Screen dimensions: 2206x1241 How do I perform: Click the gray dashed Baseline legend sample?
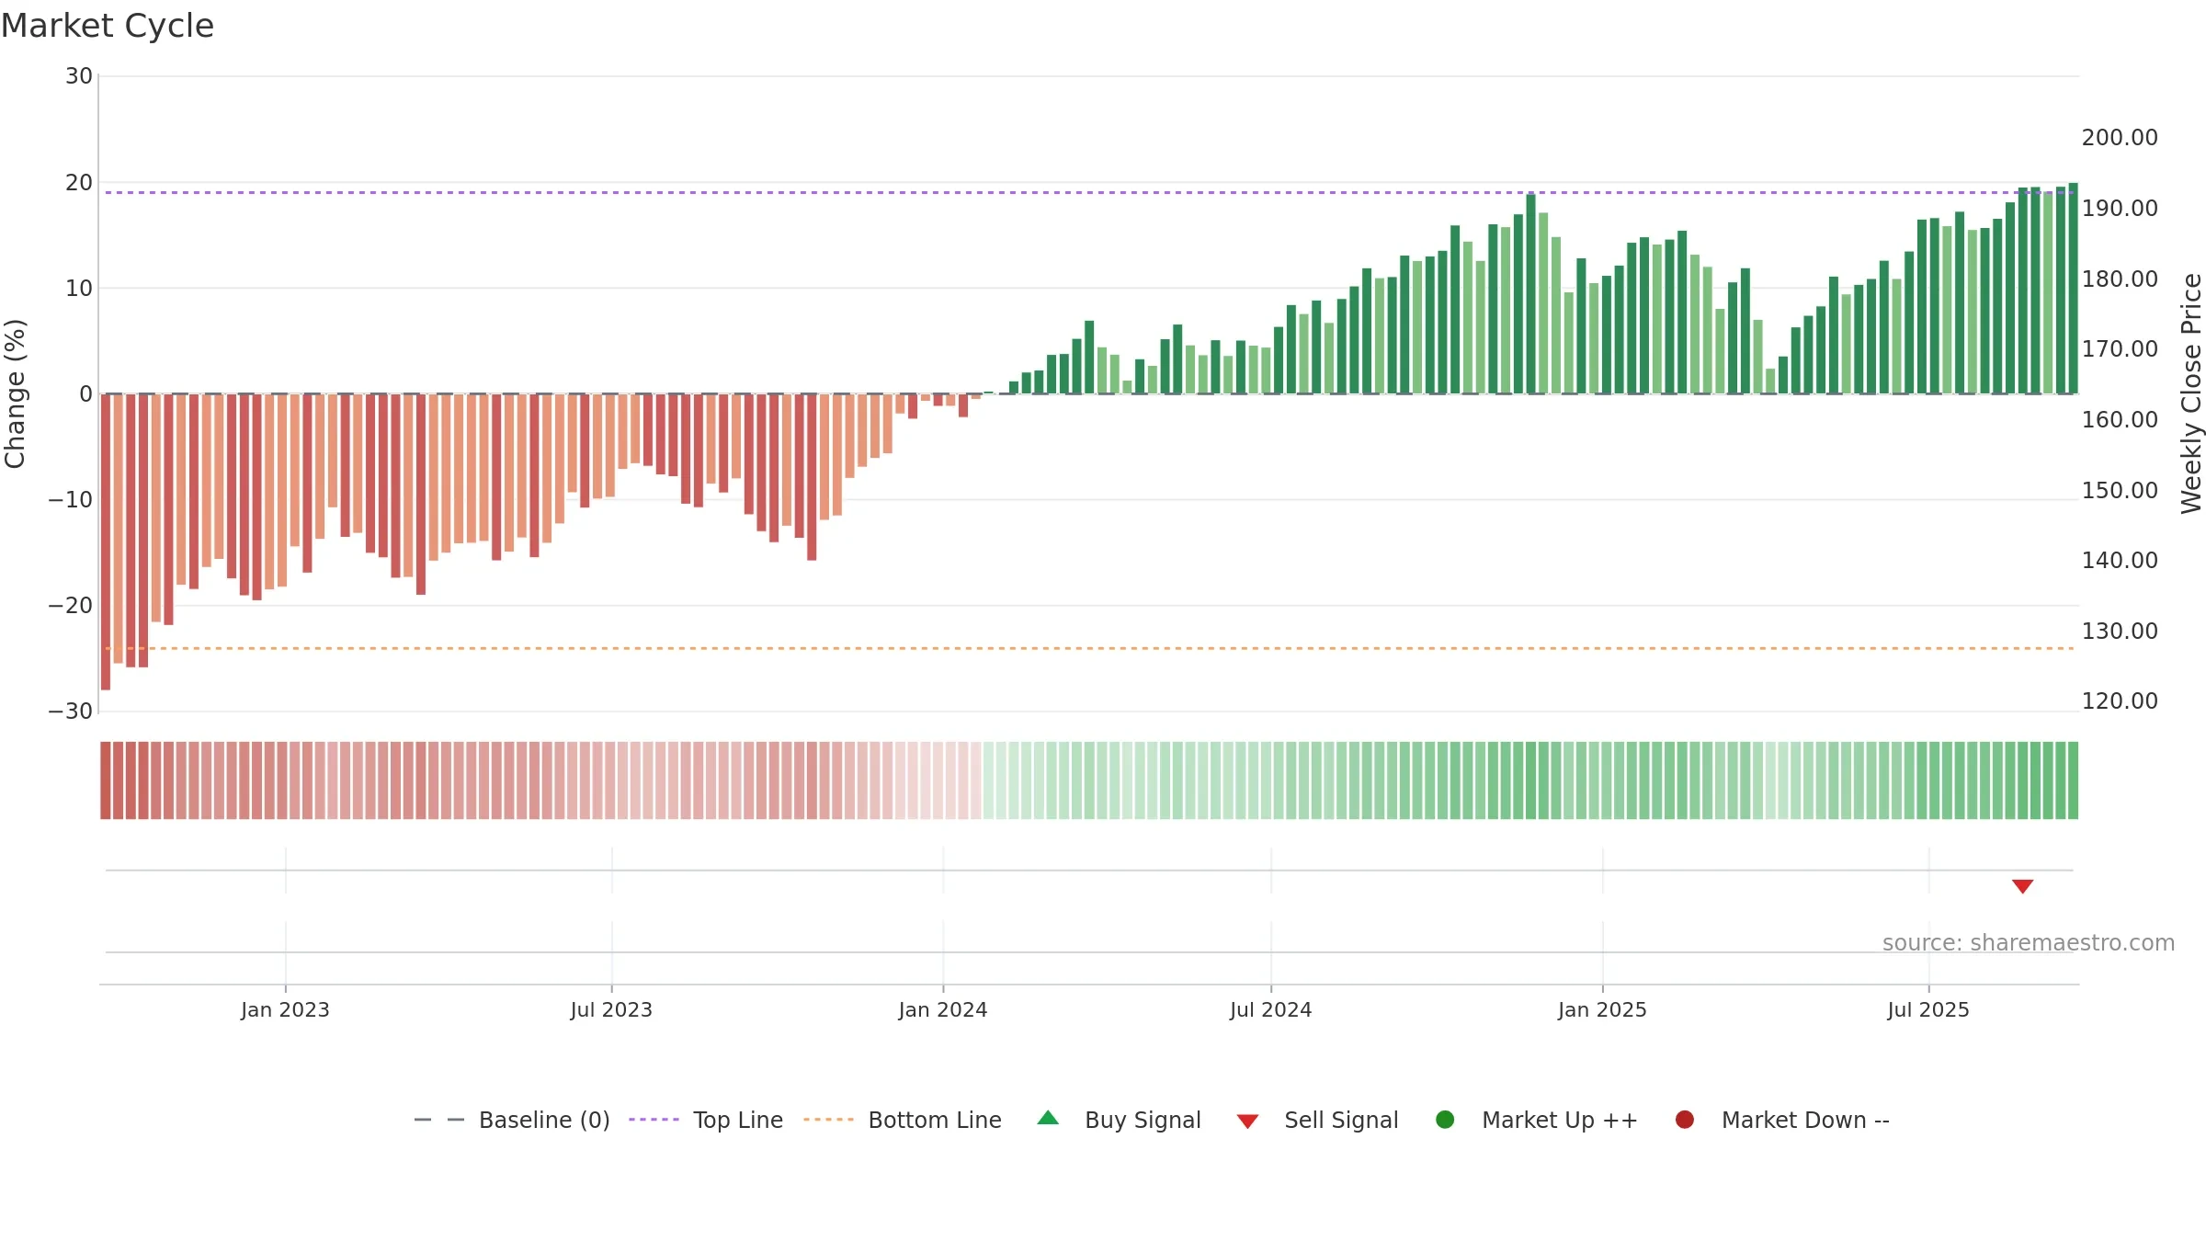(439, 1120)
